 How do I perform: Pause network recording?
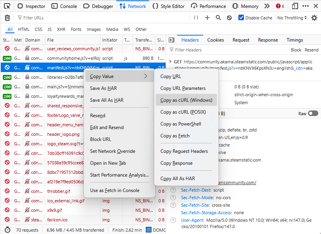click(196, 18)
